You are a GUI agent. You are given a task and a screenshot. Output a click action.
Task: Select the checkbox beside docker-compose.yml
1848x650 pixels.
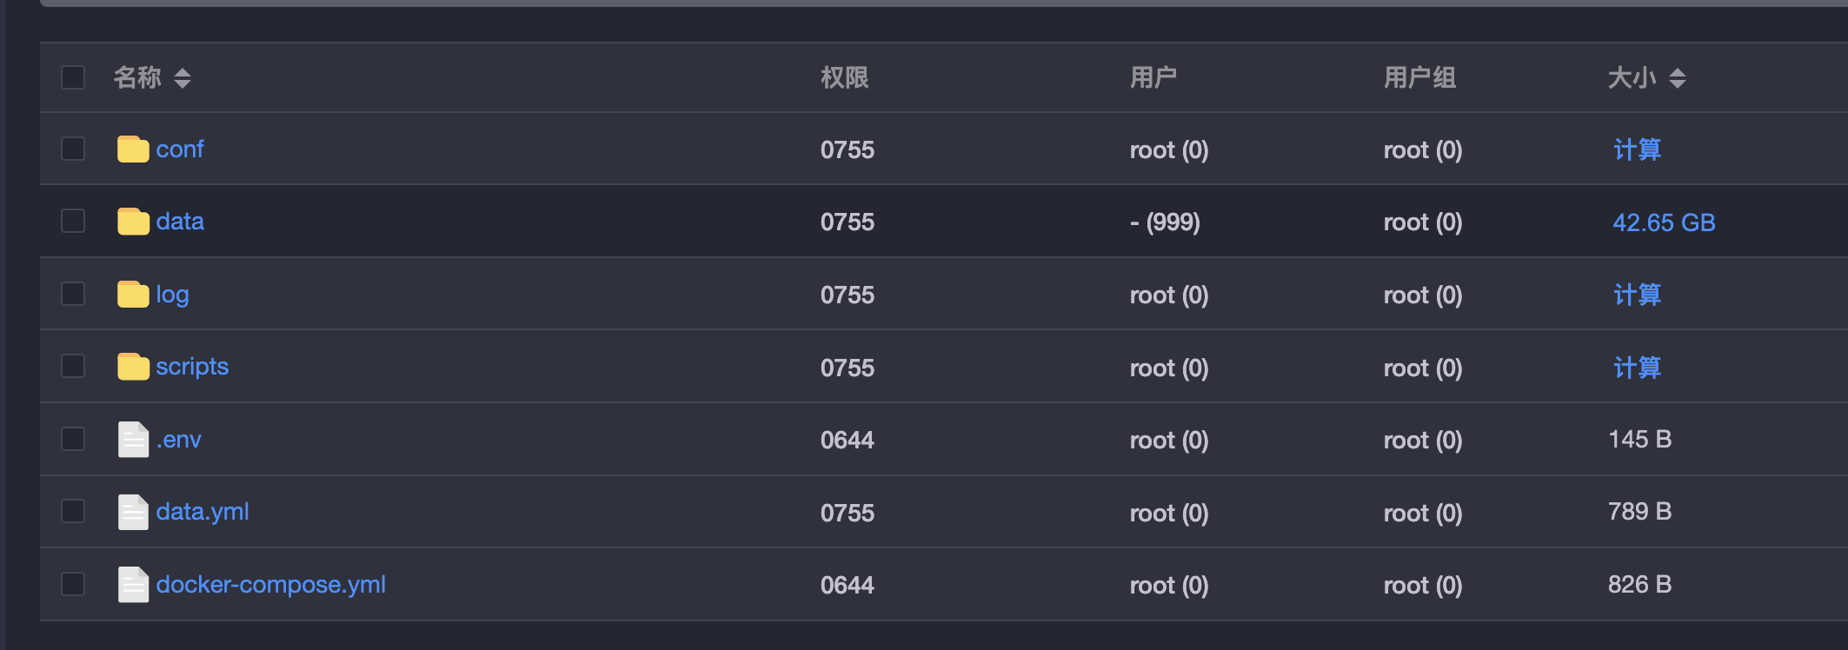pos(73,584)
